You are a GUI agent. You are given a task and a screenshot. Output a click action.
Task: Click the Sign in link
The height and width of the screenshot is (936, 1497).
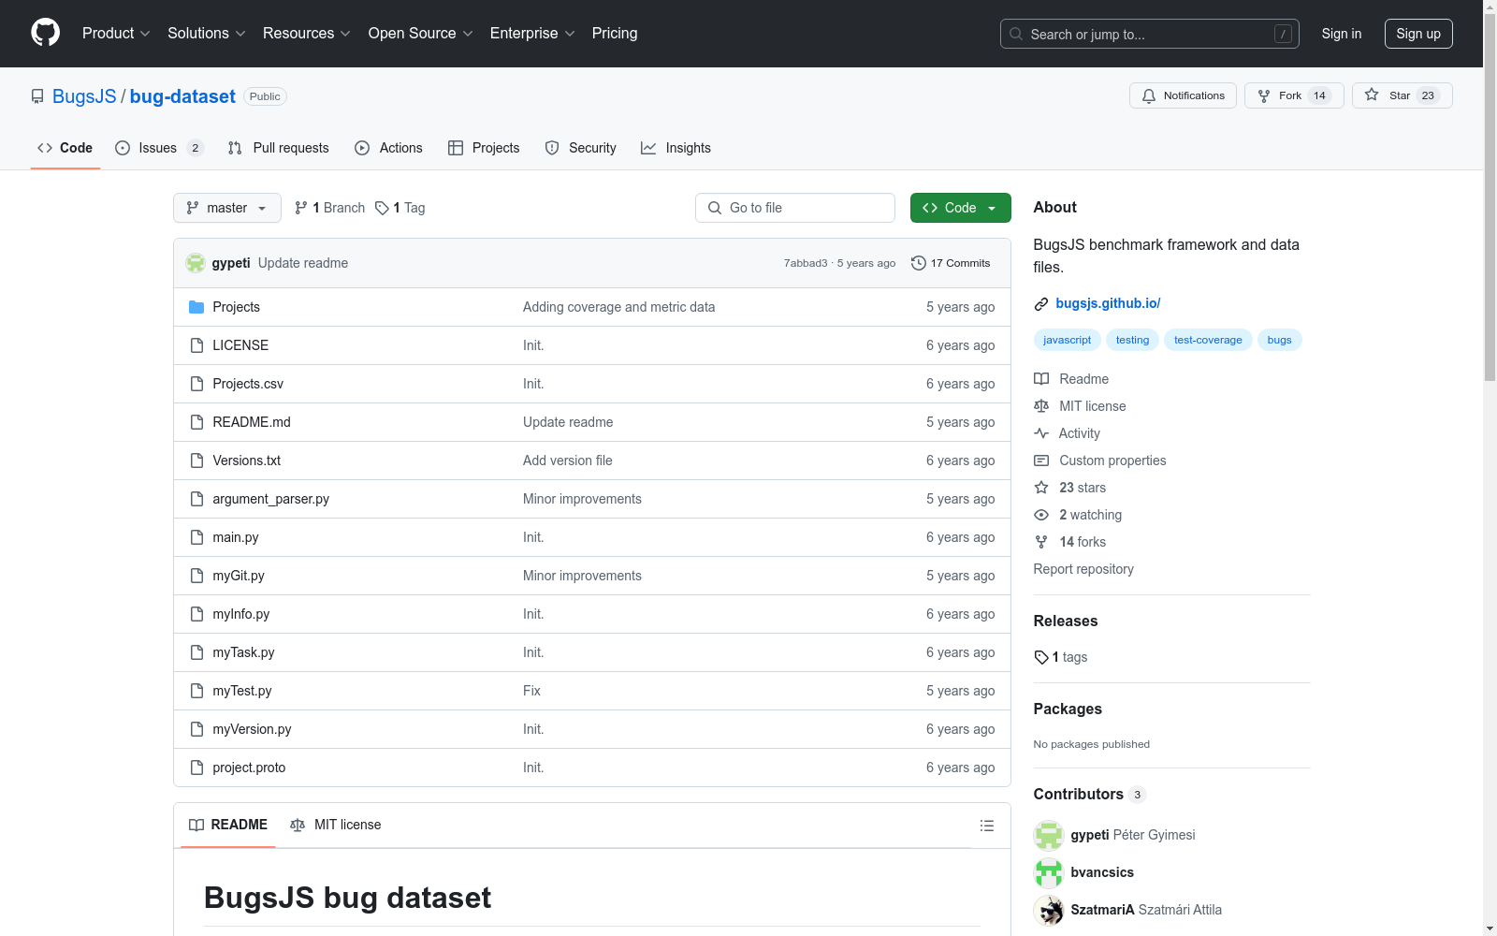point(1342,34)
